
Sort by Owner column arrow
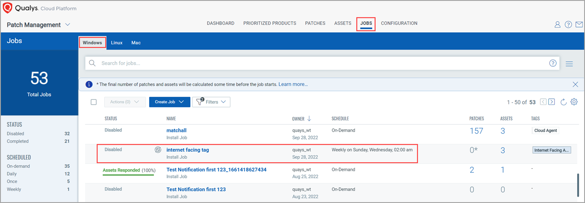(309, 119)
